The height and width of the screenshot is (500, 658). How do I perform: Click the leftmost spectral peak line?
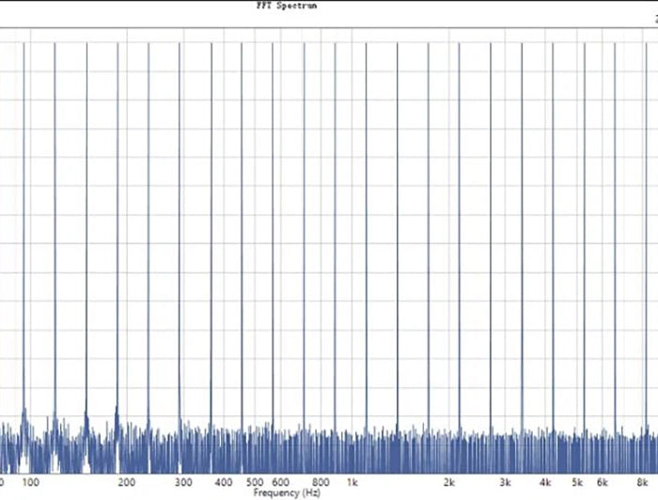tap(24, 235)
